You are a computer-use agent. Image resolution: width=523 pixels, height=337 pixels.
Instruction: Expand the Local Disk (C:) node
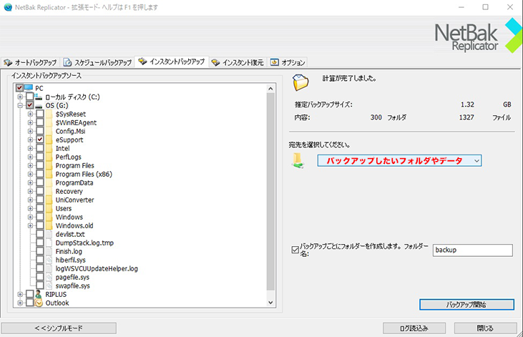[x=20, y=97]
